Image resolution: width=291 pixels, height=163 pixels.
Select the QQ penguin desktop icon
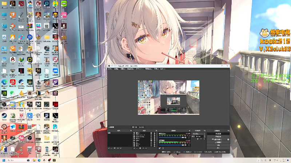tap(13, 59)
